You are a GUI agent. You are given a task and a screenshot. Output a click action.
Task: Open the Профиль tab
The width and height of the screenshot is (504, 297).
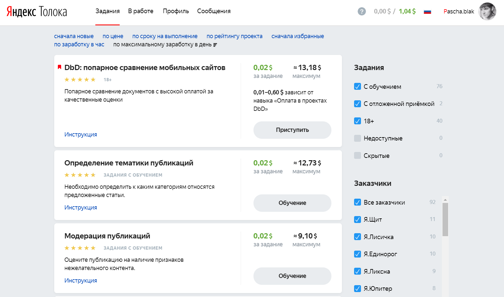176,11
